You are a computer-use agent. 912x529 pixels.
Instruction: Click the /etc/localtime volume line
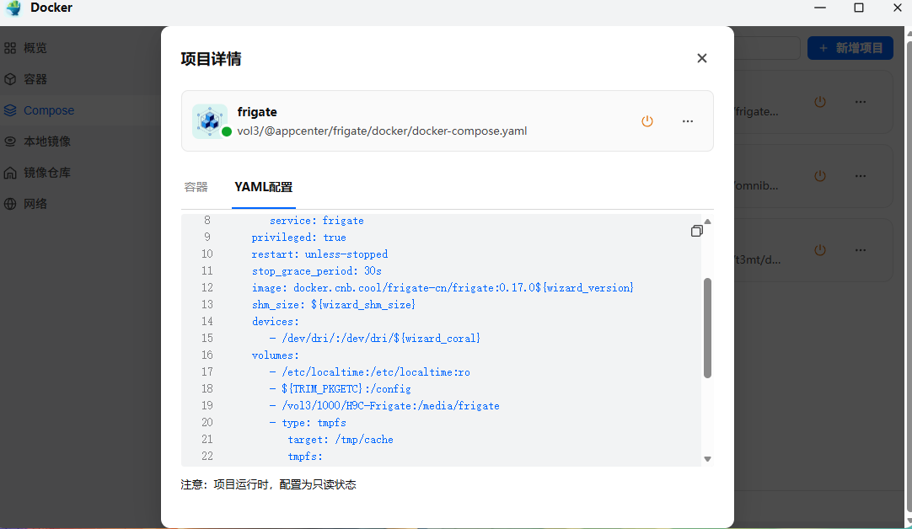(370, 372)
